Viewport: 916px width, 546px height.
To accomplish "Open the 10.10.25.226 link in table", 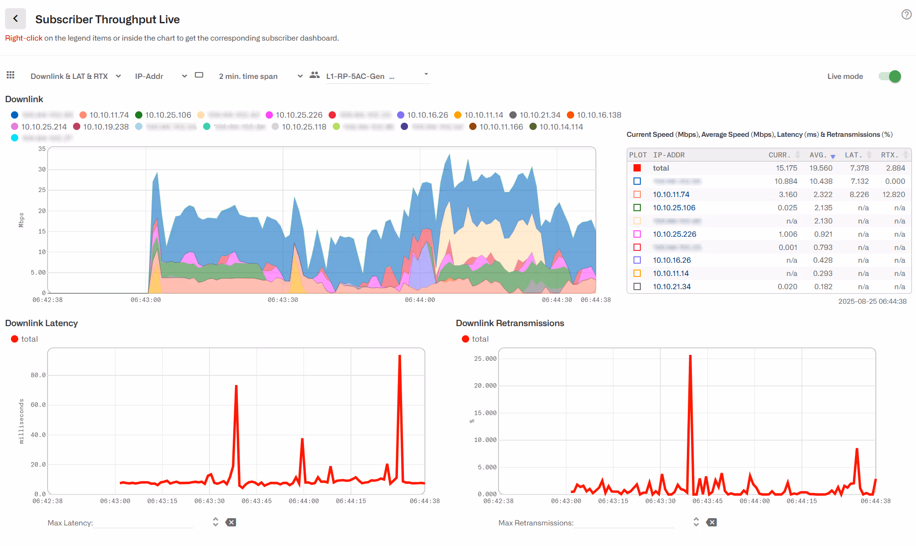I will point(674,234).
